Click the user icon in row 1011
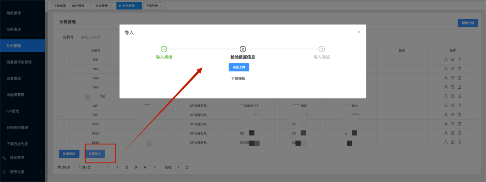Image resolution: width=486 pixels, height=182 pixels. pyautogui.click(x=446, y=106)
